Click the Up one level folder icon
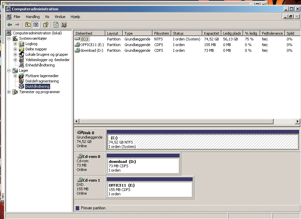The image size is (301, 219). pyautogui.click(x=28, y=25)
